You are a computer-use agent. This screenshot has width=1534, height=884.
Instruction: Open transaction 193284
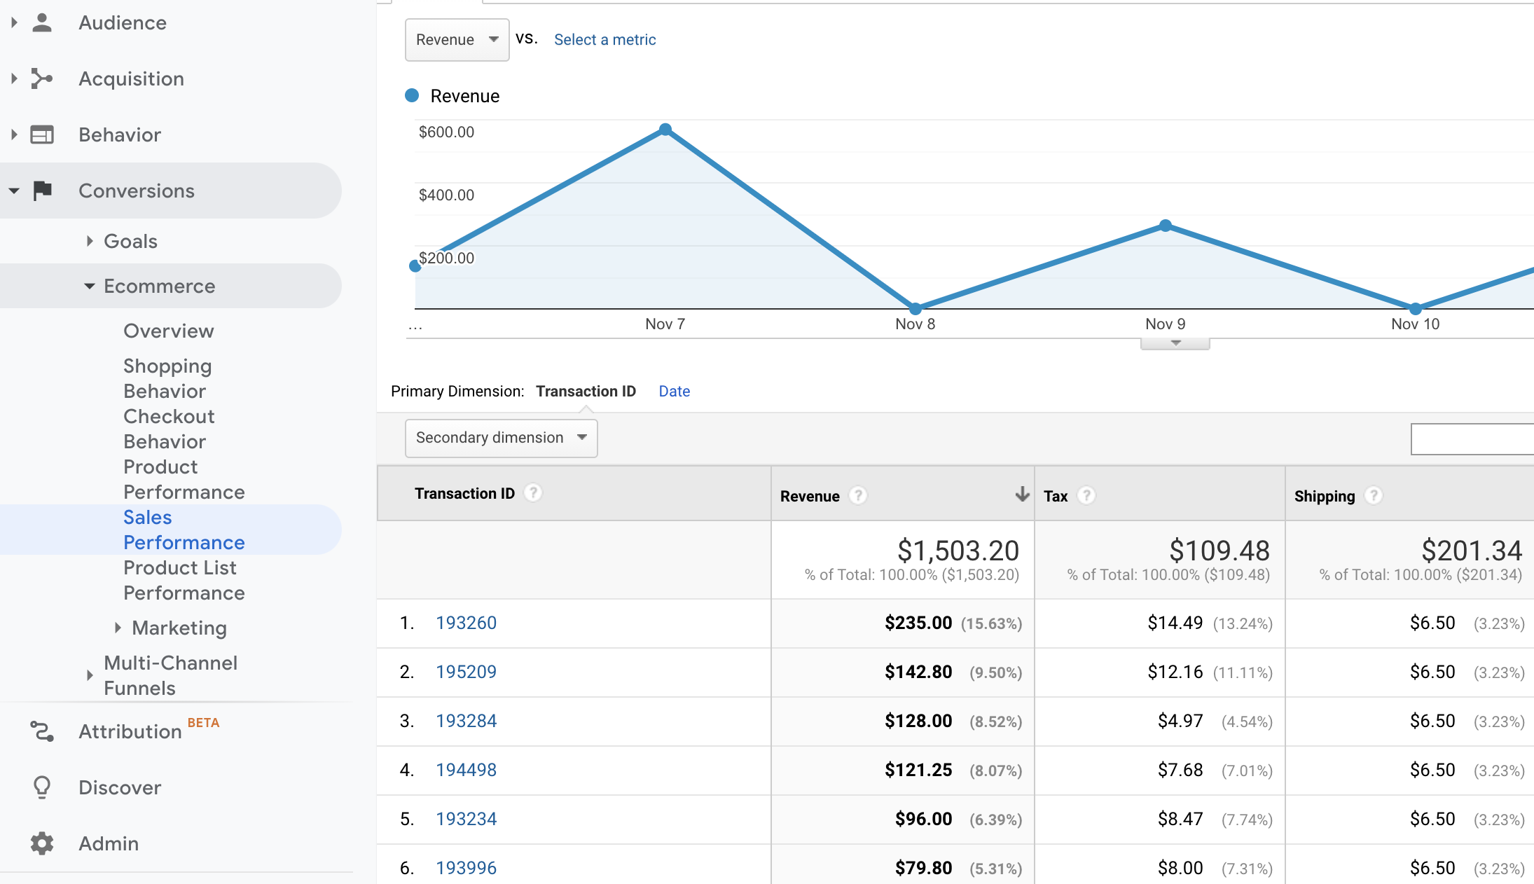point(466,721)
